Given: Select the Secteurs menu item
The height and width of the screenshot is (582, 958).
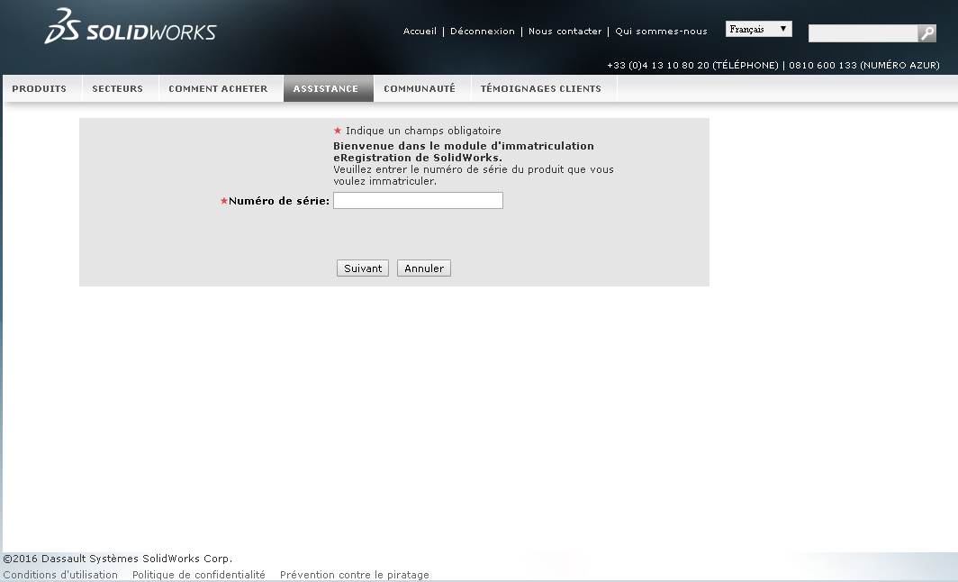Looking at the screenshot, I should point(117,88).
